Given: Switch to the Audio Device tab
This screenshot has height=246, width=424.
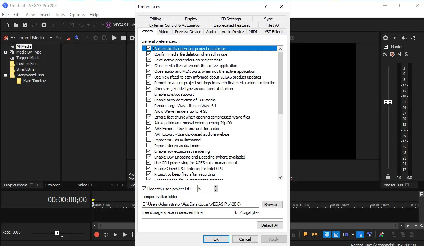Looking at the screenshot, I should [233, 32].
